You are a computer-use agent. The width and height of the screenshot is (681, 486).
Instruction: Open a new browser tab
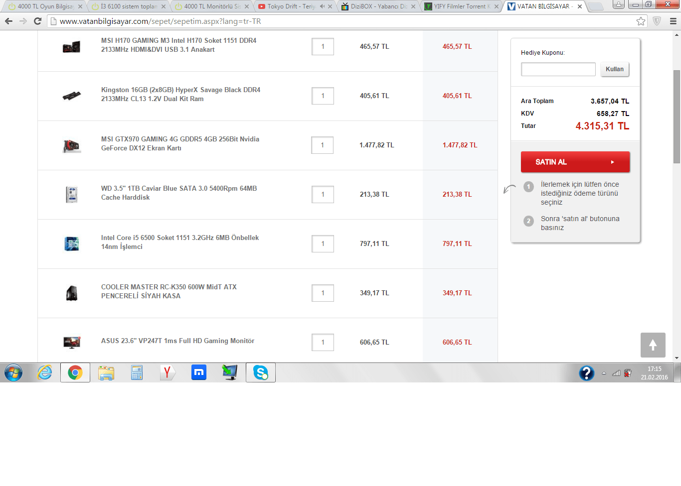[595, 6]
